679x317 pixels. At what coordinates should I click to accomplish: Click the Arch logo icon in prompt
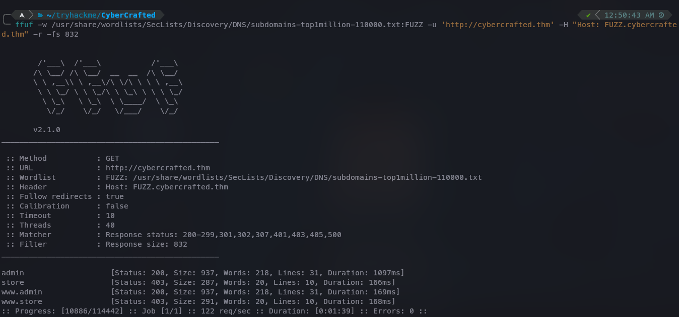pyautogui.click(x=22, y=15)
